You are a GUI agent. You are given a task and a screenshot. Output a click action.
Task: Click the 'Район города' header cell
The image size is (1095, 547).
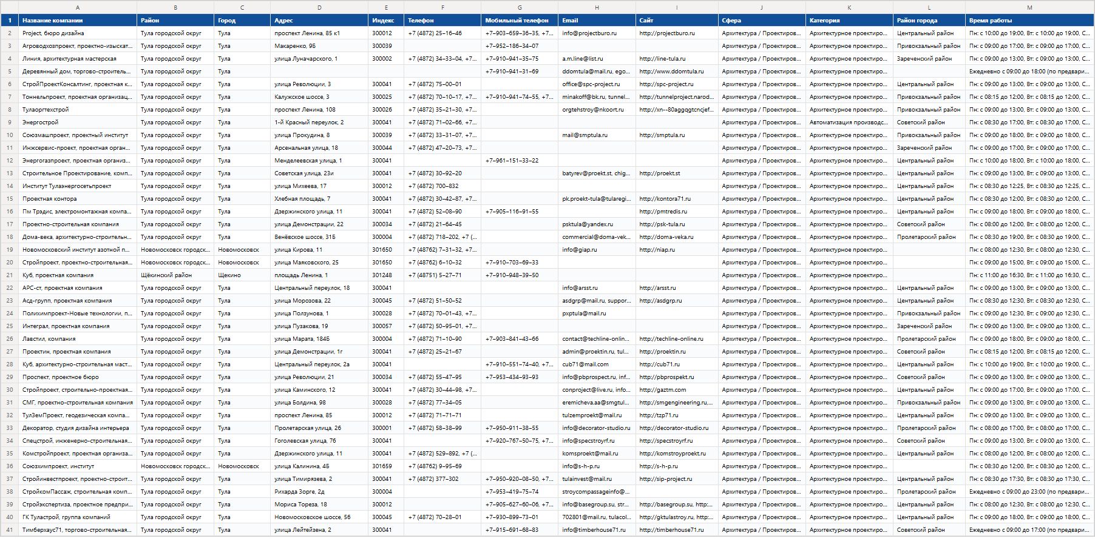[929, 20]
